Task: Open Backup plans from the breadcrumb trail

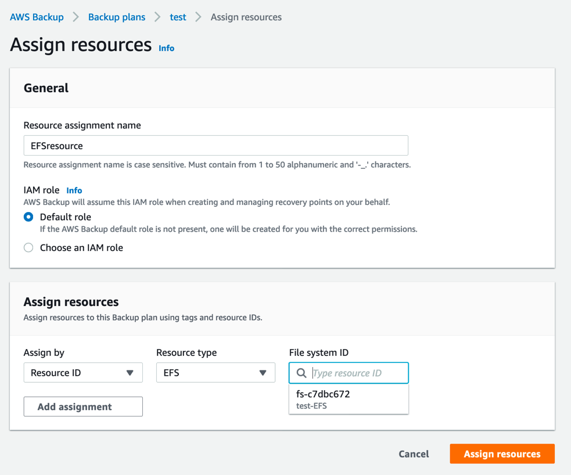Action: [116, 17]
